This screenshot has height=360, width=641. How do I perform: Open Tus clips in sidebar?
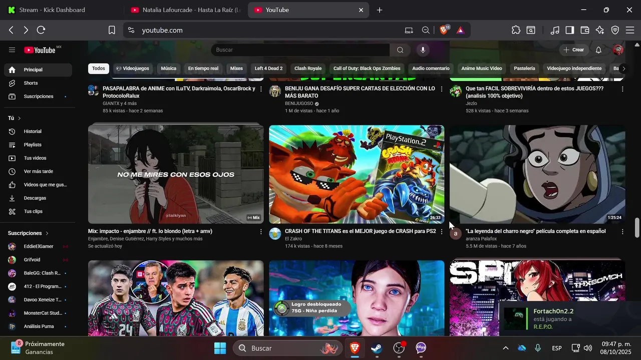coord(38,211)
